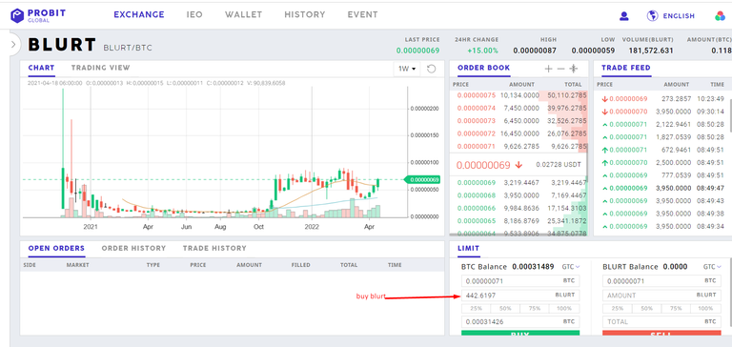The width and height of the screenshot is (732, 347).
Task: Switch to the ORDER HISTORY tab
Action: [x=133, y=249]
